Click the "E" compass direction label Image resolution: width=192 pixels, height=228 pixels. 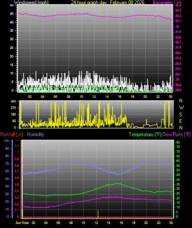click(x=180, y=121)
